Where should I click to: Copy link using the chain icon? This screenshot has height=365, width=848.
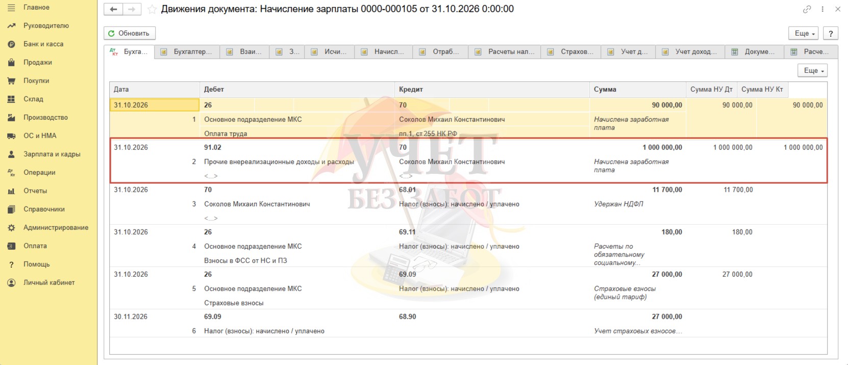tap(807, 9)
